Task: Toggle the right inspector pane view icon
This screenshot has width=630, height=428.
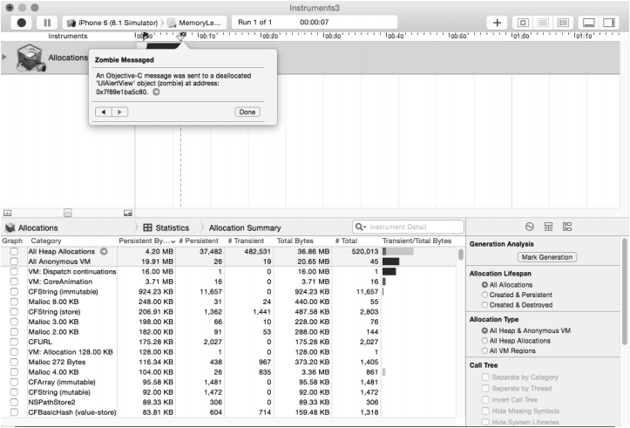Action: click(x=610, y=22)
